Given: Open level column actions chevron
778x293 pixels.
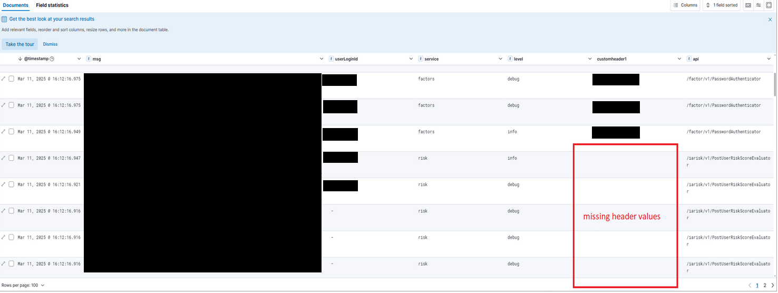Looking at the screenshot, I should click(590, 59).
